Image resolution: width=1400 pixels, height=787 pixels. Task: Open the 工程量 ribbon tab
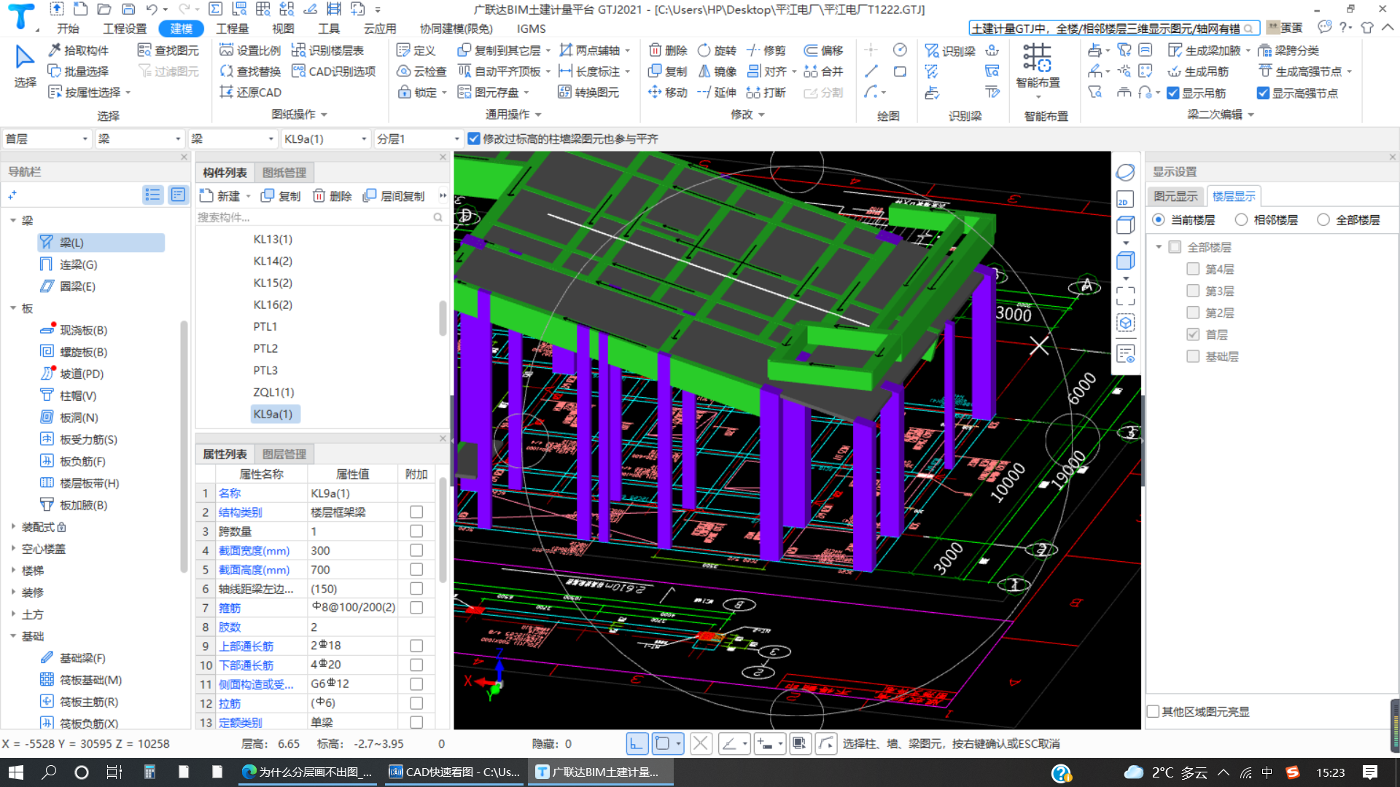point(233,28)
